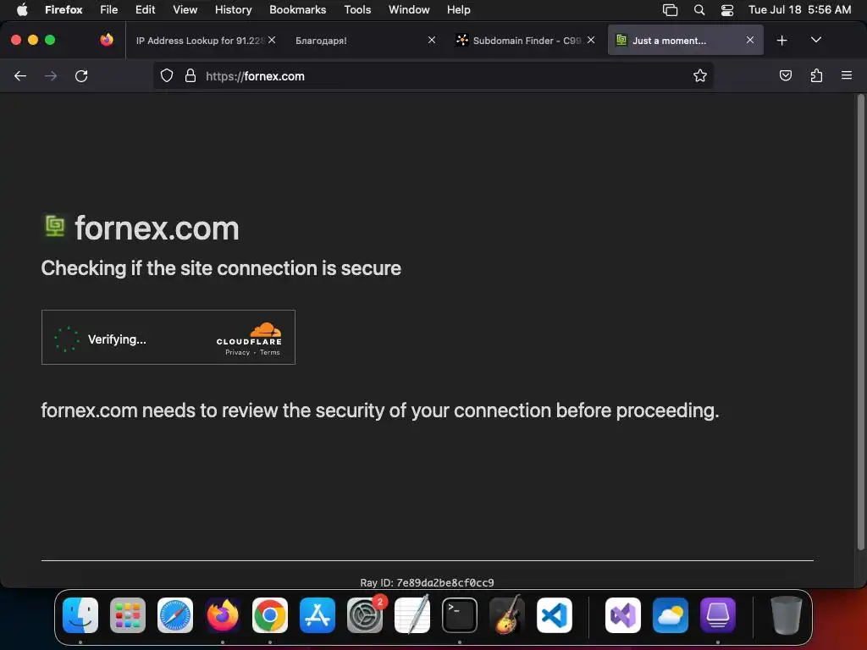The image size is (867, 650).
Task: Open Launchpad from the Dock
Action: tap(128, 615)
